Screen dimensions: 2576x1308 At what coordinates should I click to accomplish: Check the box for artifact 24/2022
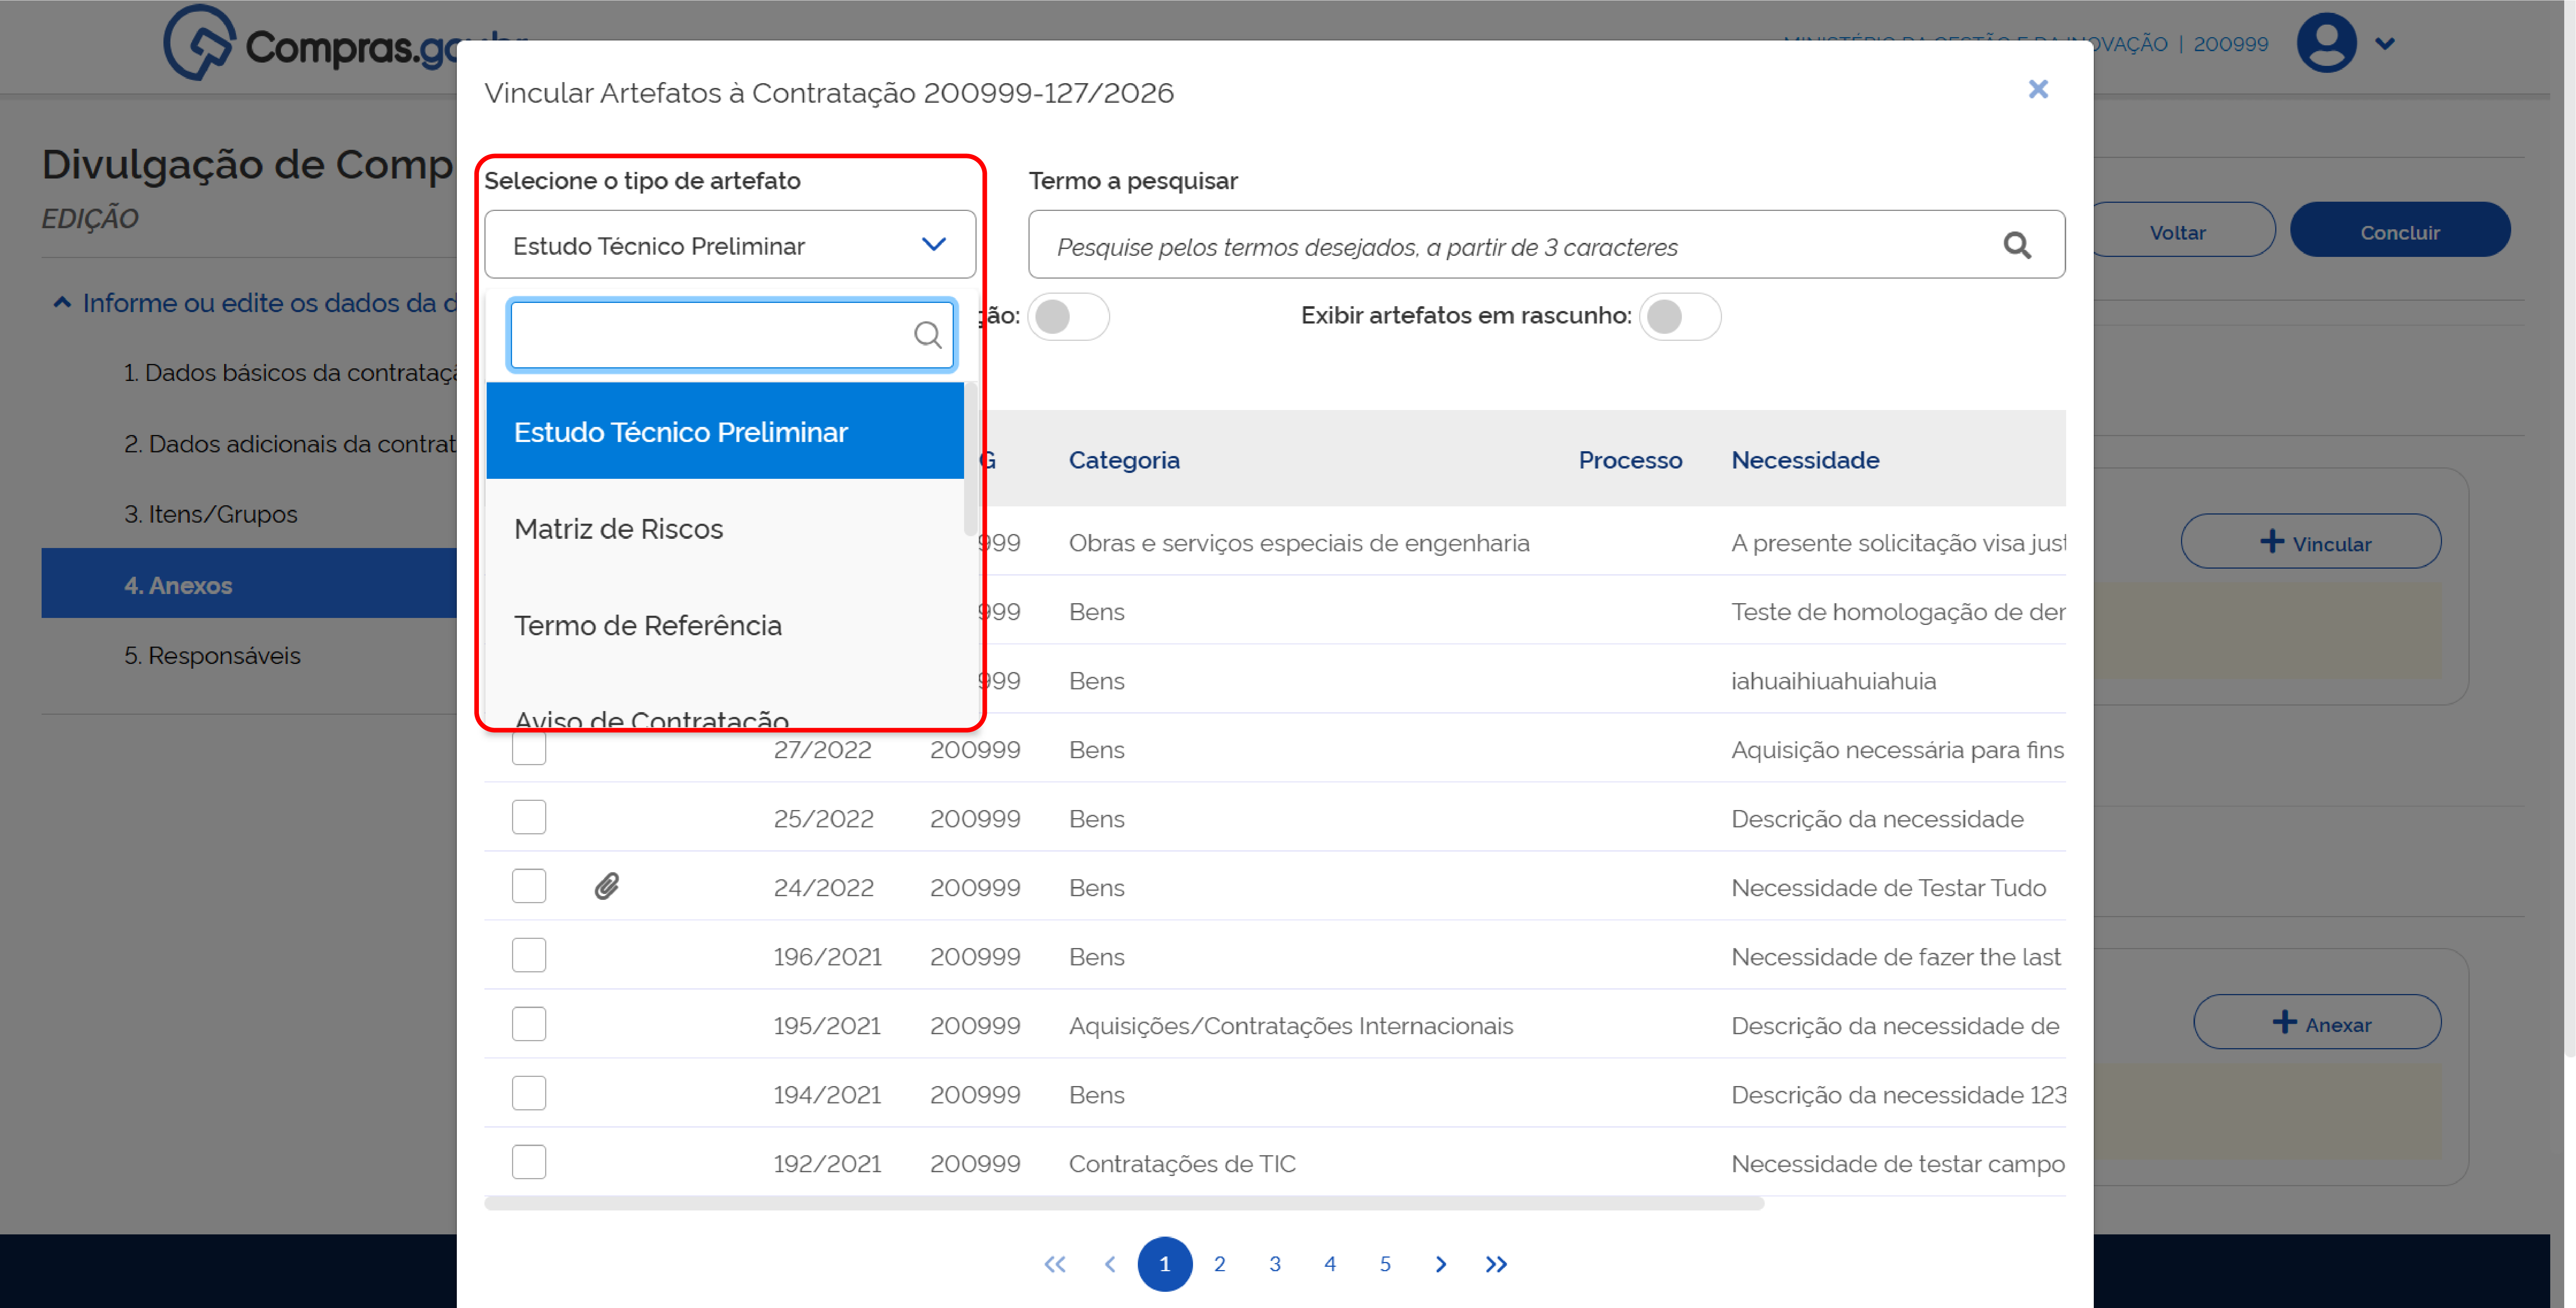(529, 886)
